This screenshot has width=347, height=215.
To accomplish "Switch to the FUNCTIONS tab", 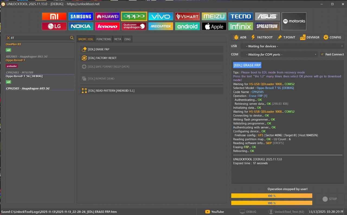I will click(104, 39).
